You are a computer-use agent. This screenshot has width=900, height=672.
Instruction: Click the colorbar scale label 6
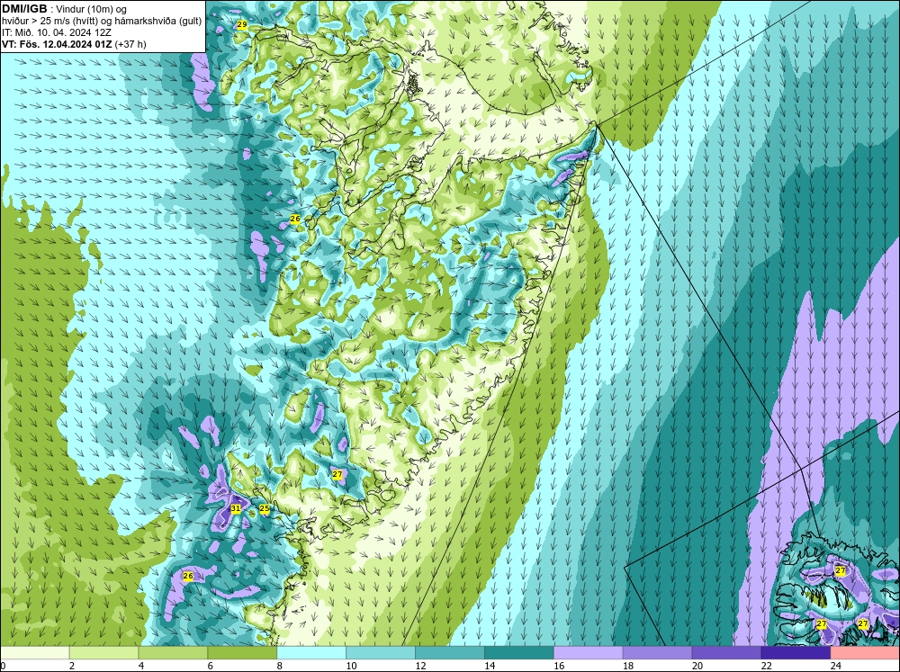point(210,666)
